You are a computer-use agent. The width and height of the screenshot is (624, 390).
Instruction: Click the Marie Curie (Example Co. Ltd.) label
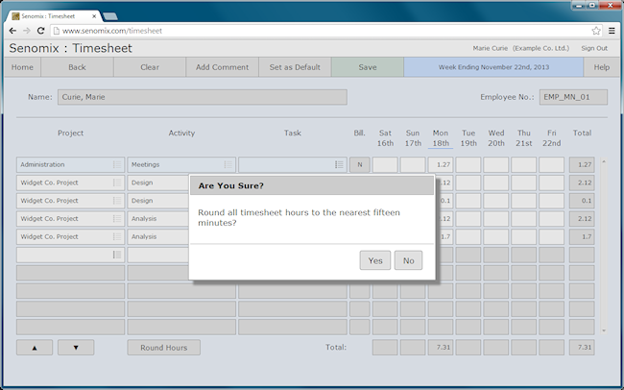tap(521, 48)
